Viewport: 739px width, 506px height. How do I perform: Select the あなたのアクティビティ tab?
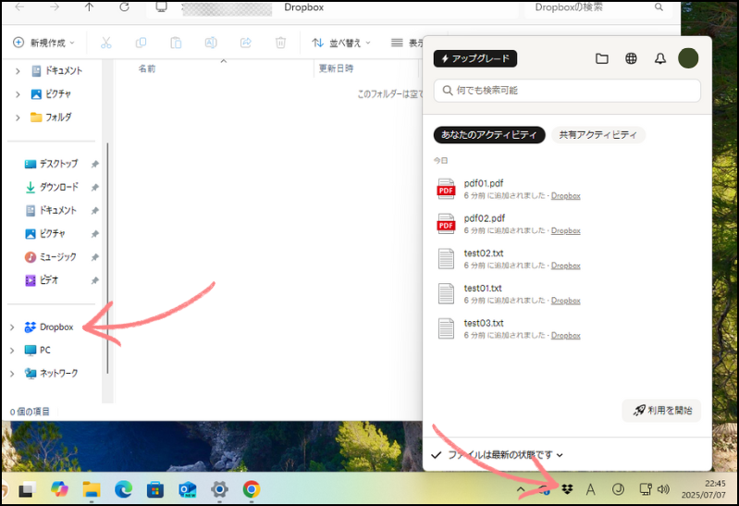(x=488, y=135)
